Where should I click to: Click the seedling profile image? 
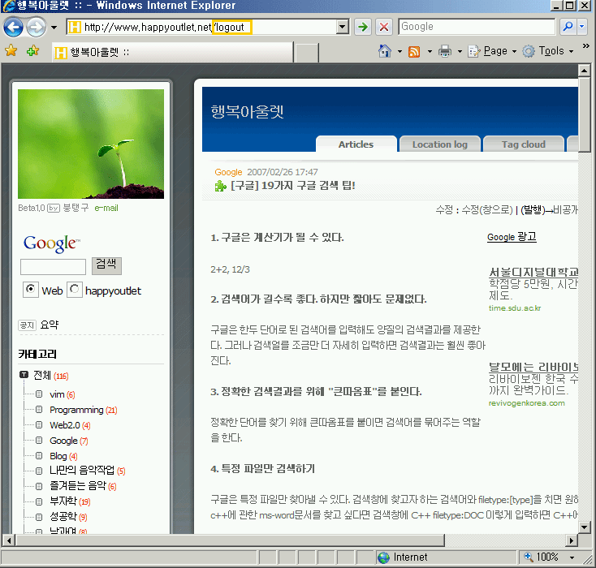pyautogui.click(x=91, y=144)
